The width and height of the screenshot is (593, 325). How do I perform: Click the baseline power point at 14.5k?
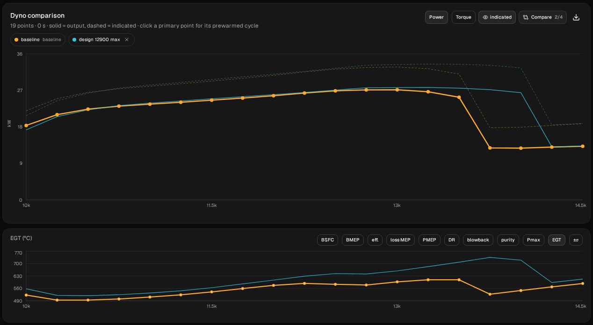click(582, 146)
